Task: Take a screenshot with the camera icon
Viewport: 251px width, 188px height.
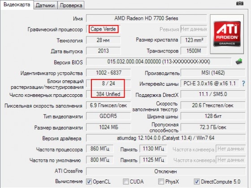Action: point(240,4)
